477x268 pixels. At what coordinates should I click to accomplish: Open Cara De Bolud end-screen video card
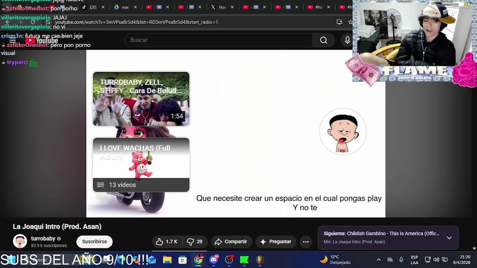click(141, 99)
